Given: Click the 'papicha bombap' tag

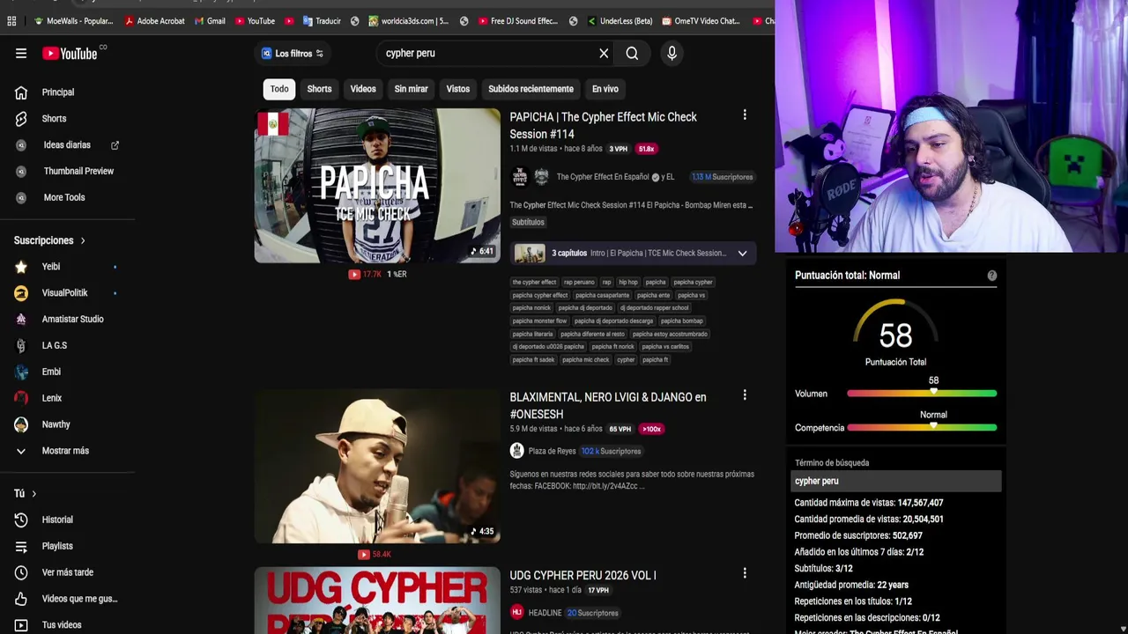Looking at the screenshot, I should tap(682, 321).
